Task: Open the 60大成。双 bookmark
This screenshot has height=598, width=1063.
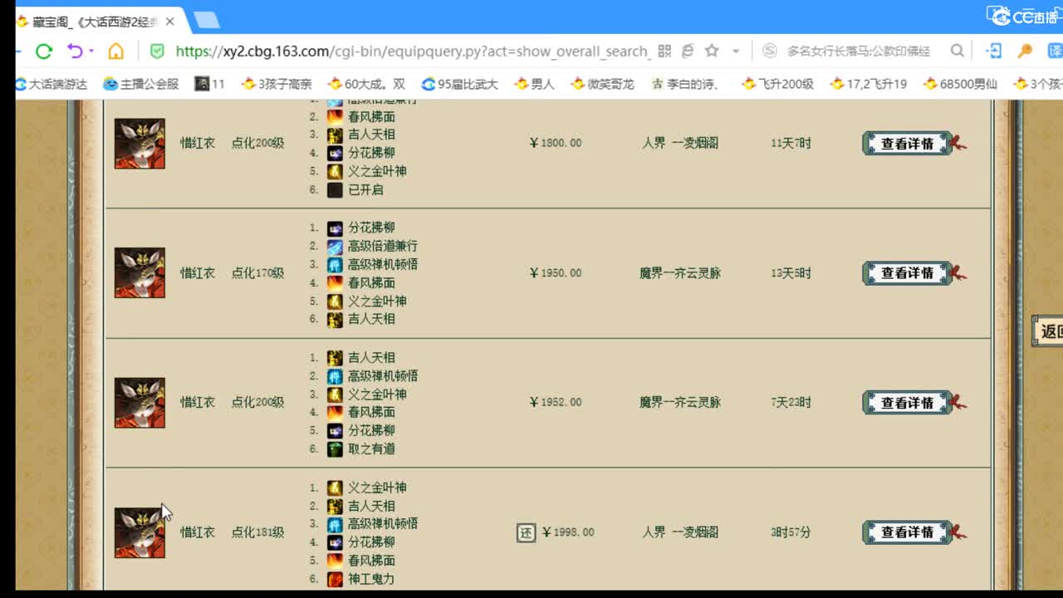Action: [367, 84]
